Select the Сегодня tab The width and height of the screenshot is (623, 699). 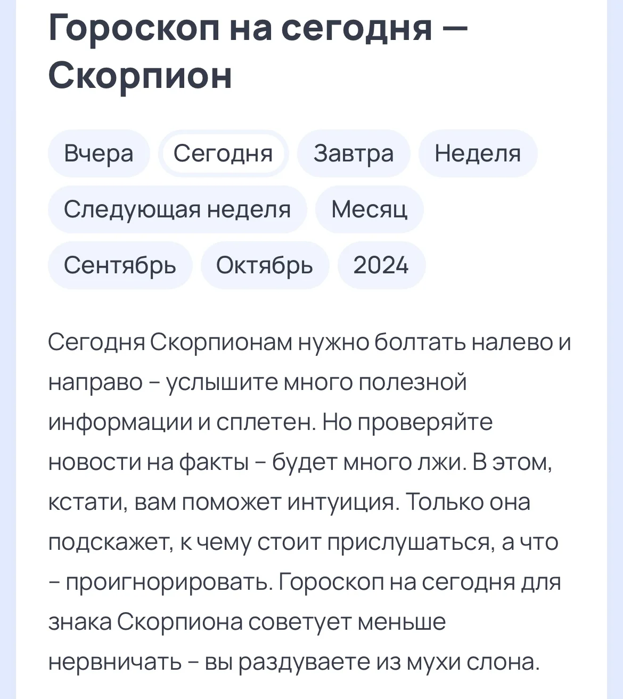coord(223,153)
